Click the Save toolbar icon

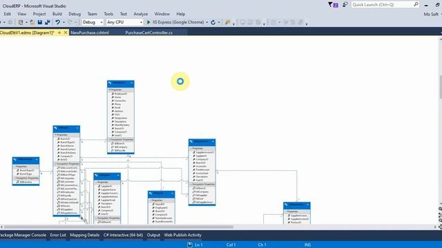coord(40,22)
